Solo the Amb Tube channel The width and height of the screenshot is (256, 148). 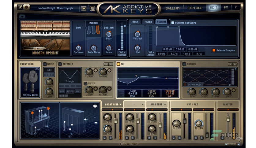(155, 138)
